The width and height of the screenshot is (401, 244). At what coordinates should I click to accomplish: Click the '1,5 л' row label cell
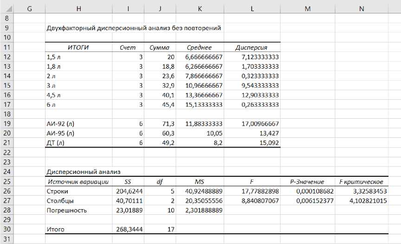click(x=78, y=57)
